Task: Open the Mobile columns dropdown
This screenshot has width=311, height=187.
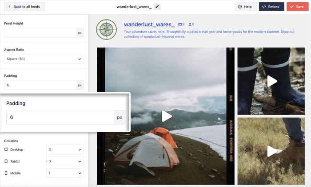Action: coord(65,173)
